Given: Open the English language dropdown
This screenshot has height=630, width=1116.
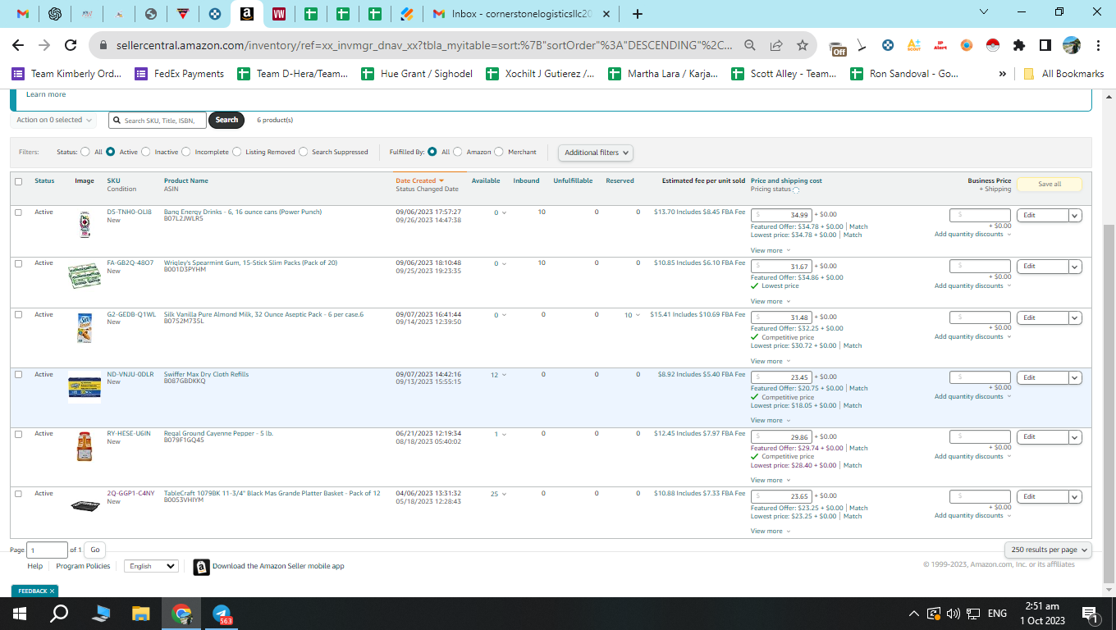Looking at the screenshot, I should pos(151,566).
